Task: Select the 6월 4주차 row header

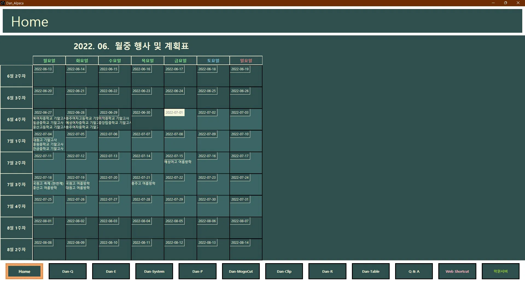Action: pyautogui.click(x=16, y=119)
